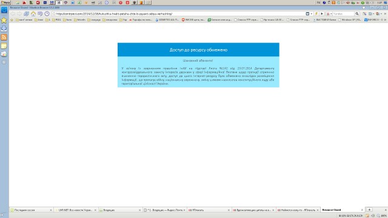Click the Go play arrow button
The image size is (388, 218).
[322, 14]
